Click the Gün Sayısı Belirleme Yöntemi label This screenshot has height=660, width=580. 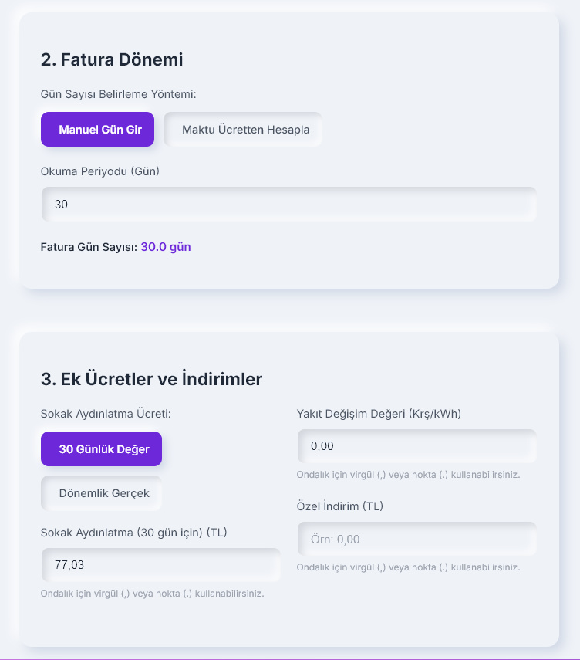tap(119, 94)
